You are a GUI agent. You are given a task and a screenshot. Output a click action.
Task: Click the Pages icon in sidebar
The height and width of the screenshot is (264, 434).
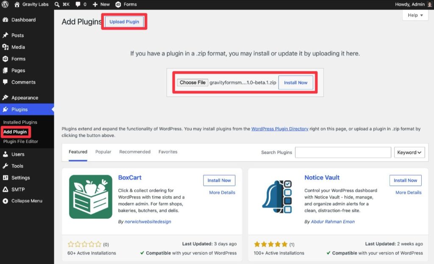click(x=5, y=70)
